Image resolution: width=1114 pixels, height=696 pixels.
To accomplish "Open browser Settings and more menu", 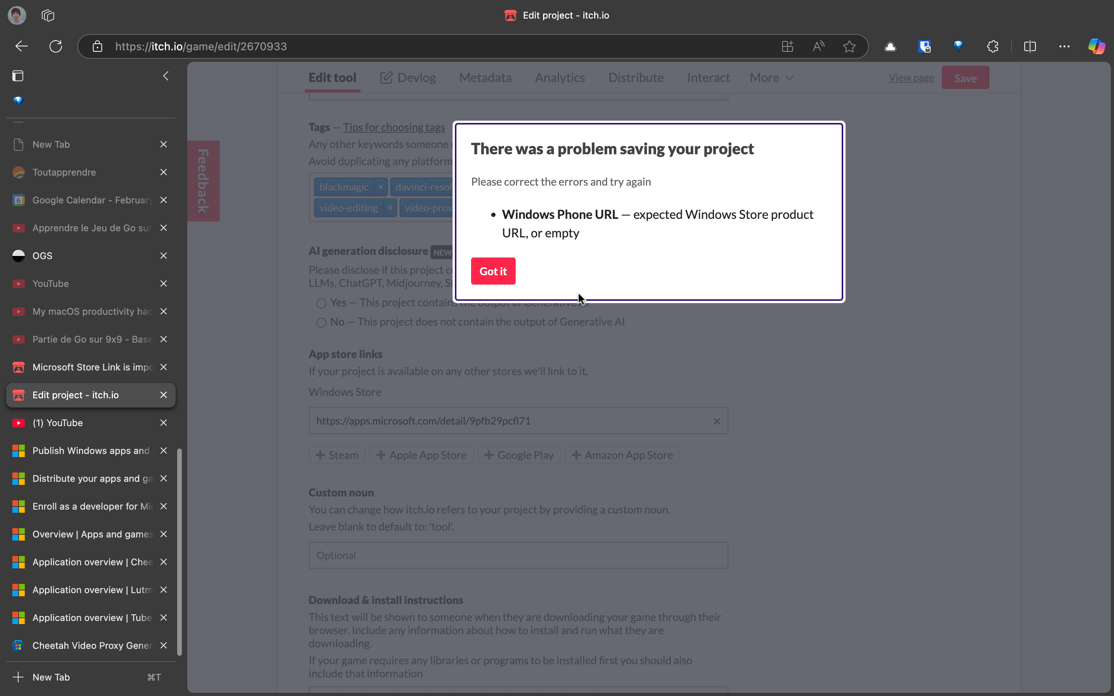I will click(1064, 46).
